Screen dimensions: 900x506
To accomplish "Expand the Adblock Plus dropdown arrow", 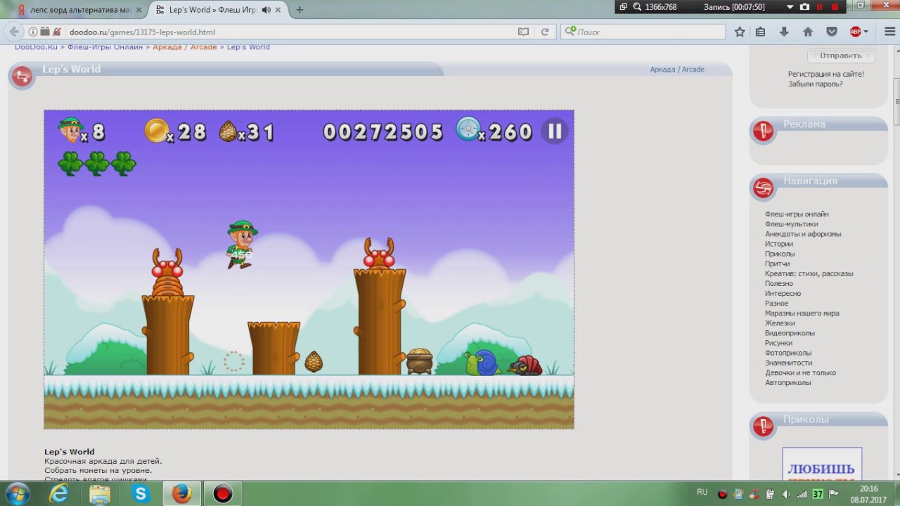I will pyautogui.click(x=866, y=32).
